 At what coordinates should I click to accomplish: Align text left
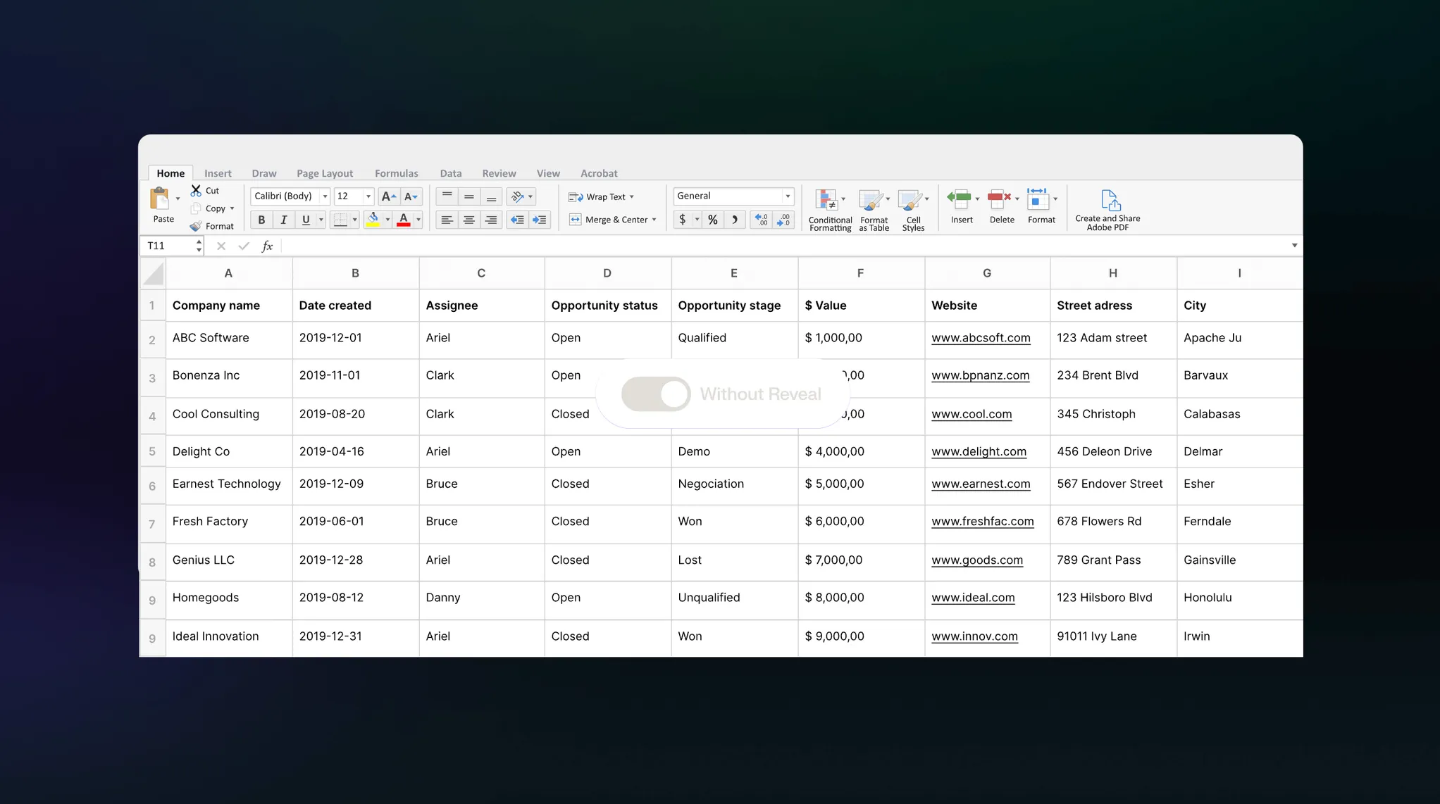click(447, 220)
